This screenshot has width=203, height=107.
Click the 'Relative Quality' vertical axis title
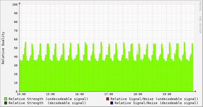pos(3,48)
